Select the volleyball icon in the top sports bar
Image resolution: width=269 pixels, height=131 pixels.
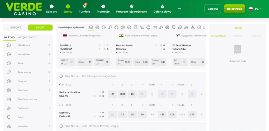(123, 27)
